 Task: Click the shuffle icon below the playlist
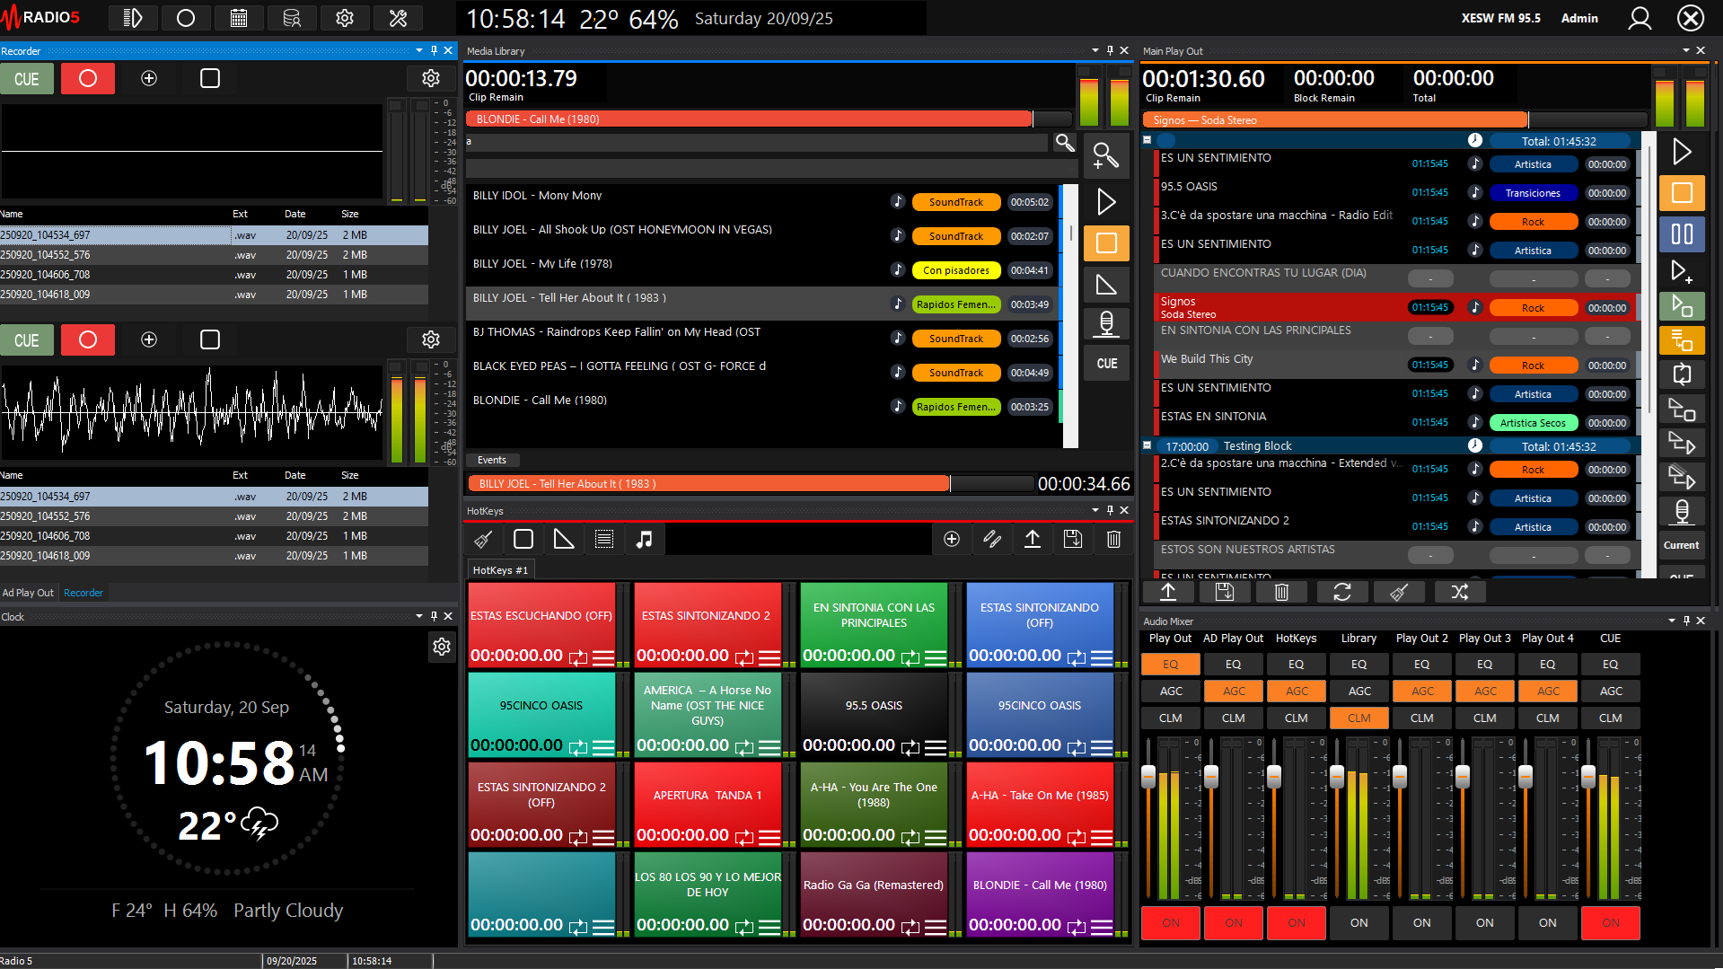click(x=1459, y=592)
